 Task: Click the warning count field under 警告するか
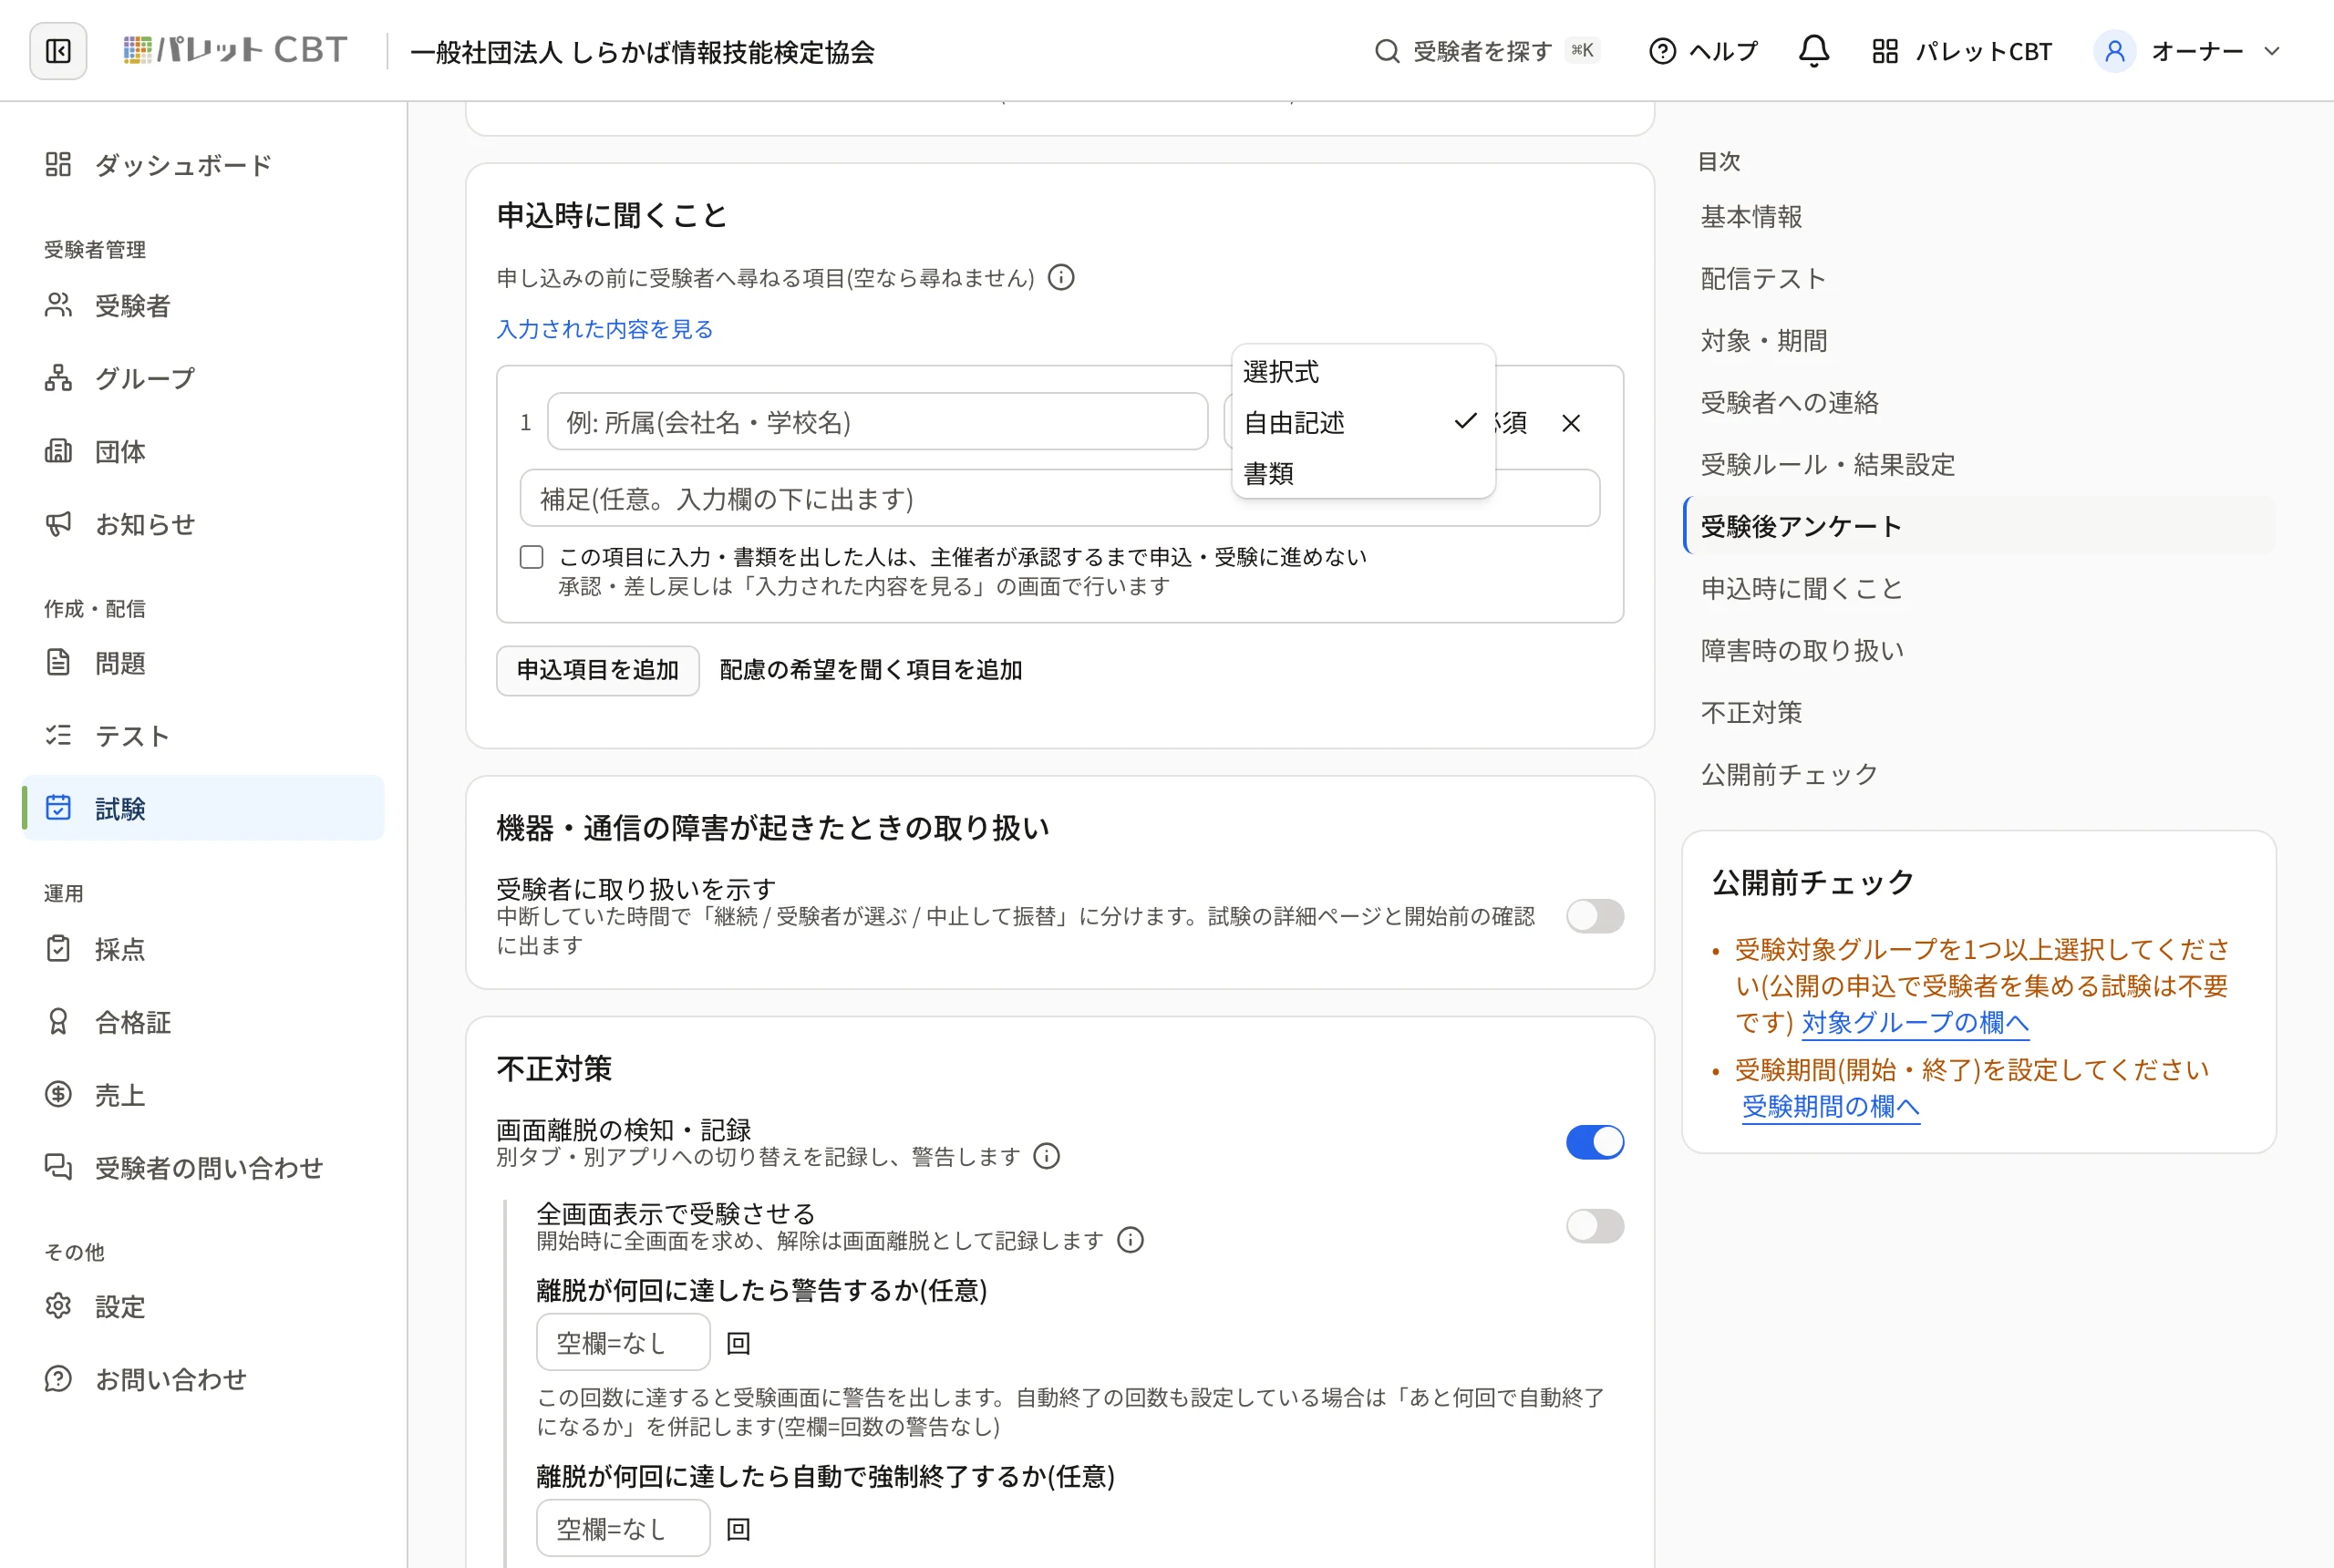pos(623,1343)
